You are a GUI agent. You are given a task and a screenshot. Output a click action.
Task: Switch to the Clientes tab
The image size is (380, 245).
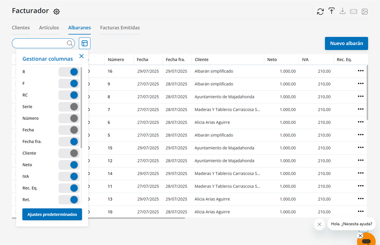[x=21, y=28]
